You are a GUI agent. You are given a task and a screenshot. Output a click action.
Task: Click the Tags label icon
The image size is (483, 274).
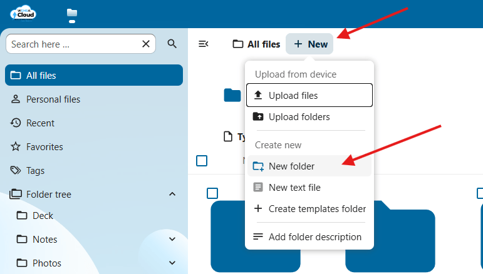pyautogui.click(x=16, y=170)
